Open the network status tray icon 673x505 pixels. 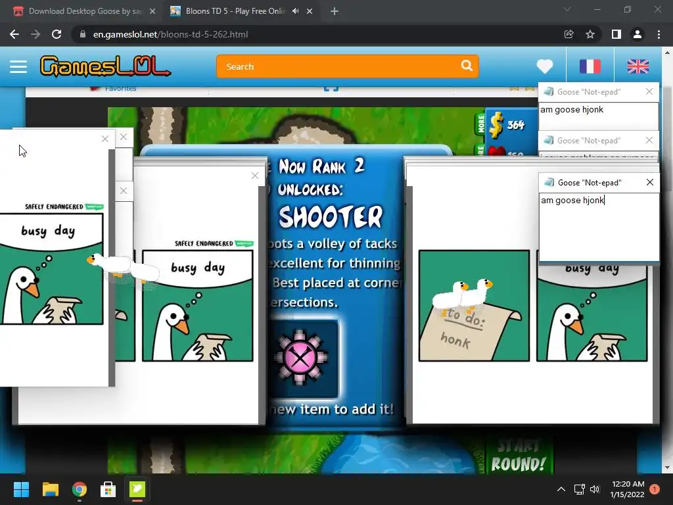pyautogui.click(x=580, y=489)
